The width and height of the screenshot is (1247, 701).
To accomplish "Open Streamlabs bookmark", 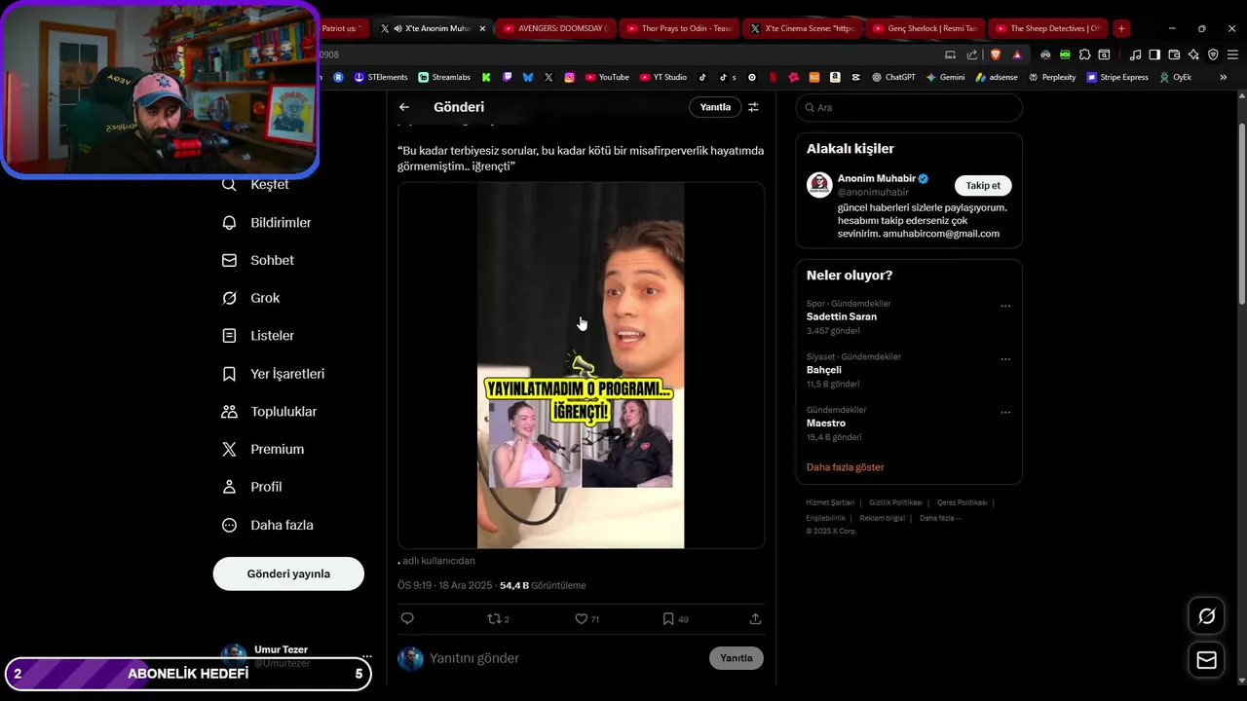I will 444,77.
